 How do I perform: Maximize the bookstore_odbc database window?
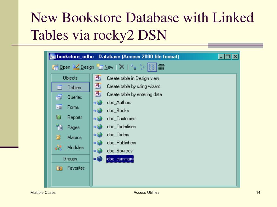(228, 57)
